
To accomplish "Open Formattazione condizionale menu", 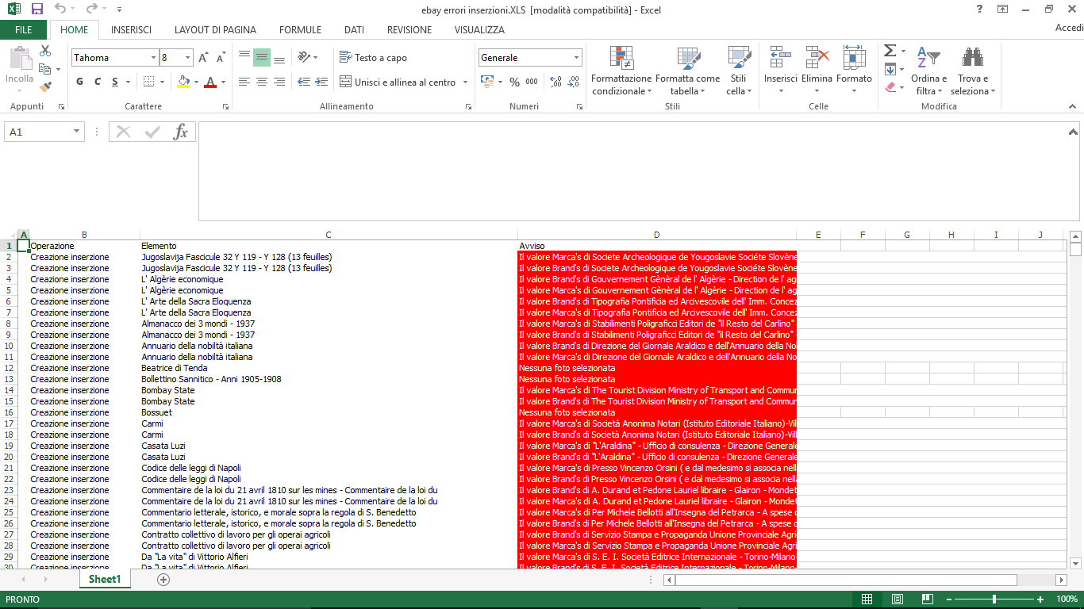I will (x=621, y=71).
